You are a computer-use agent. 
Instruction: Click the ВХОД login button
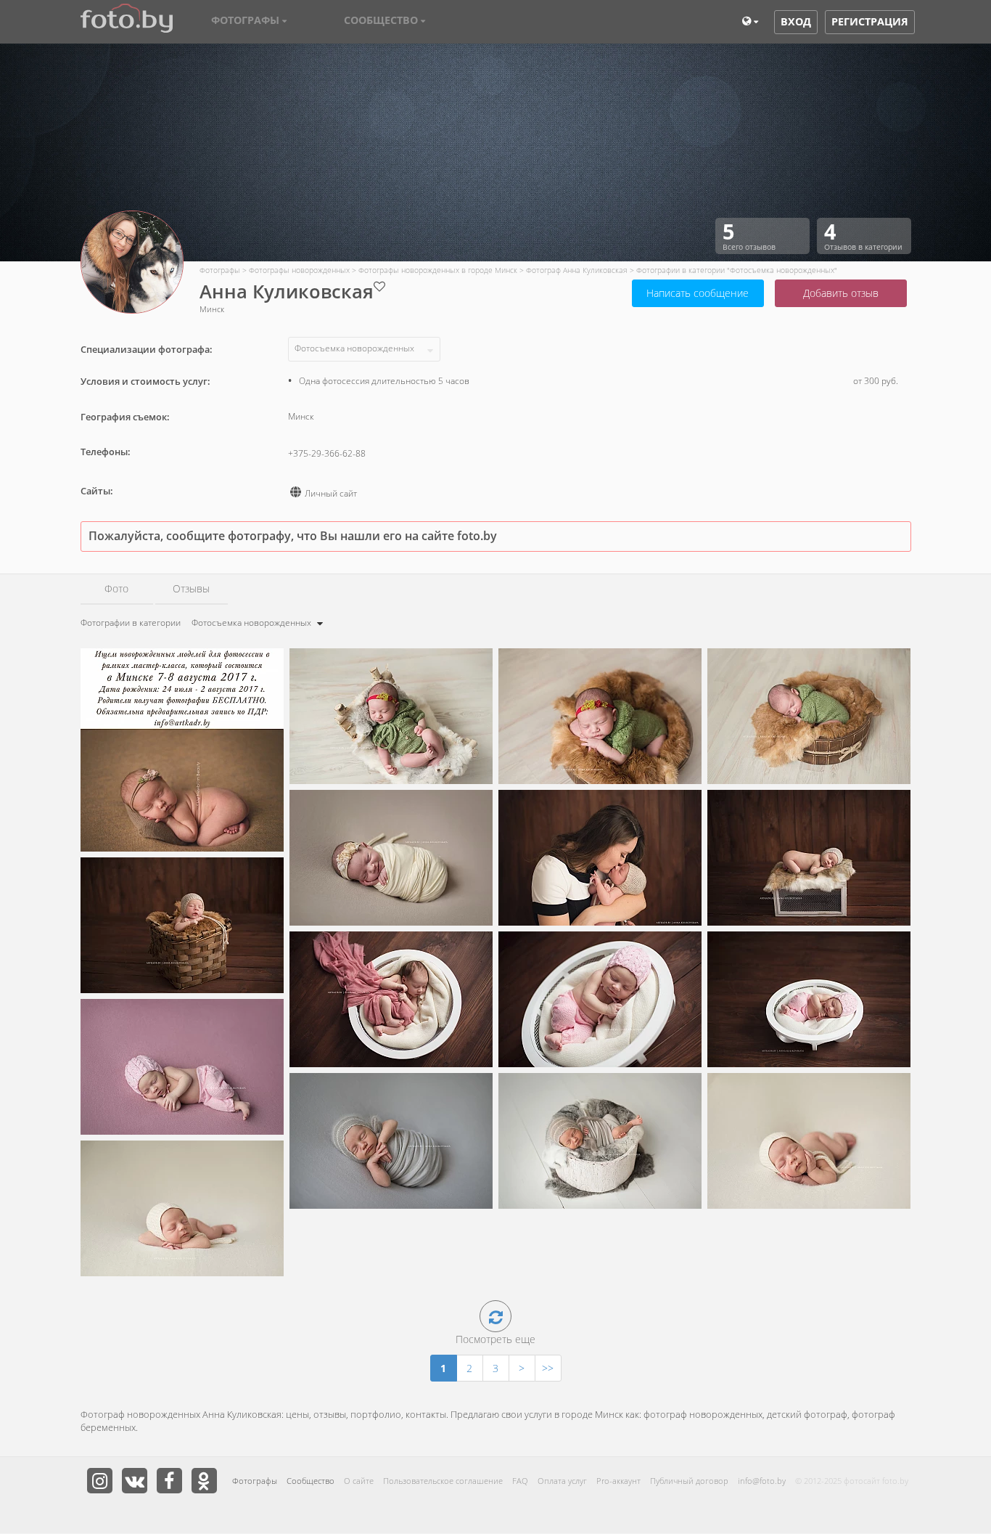pos(795,22)
